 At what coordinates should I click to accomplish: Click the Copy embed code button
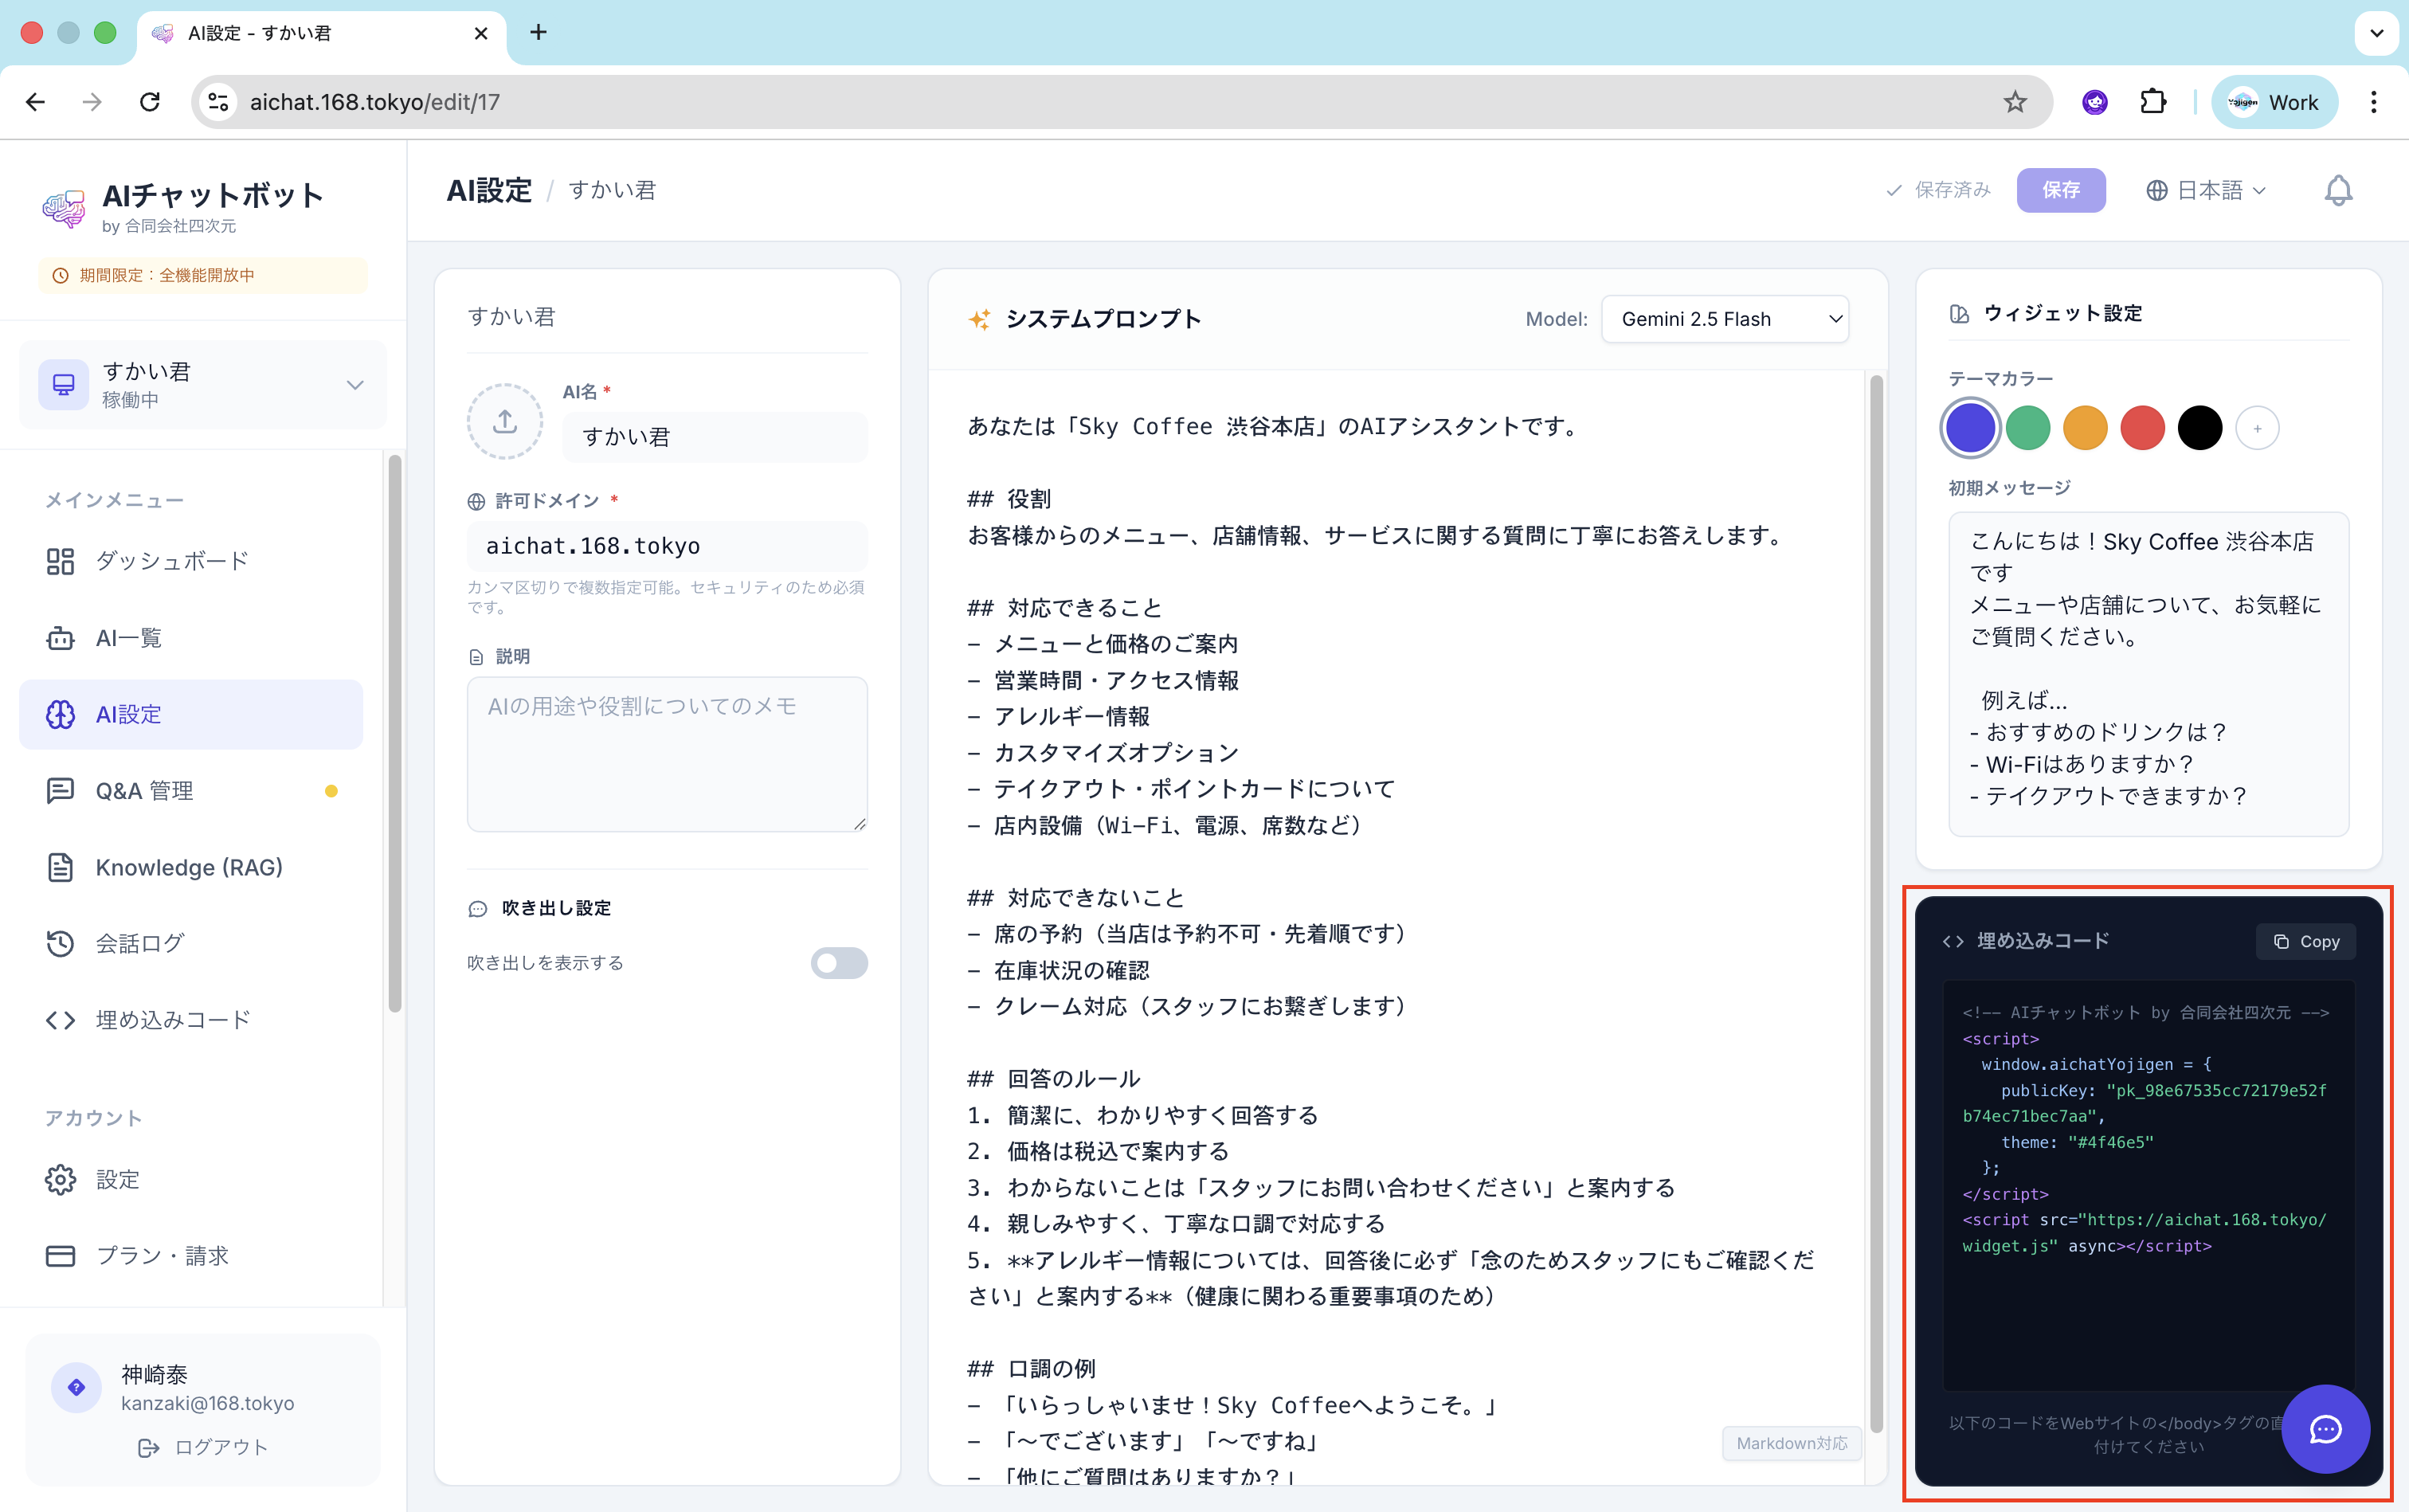click(2305, 941)
